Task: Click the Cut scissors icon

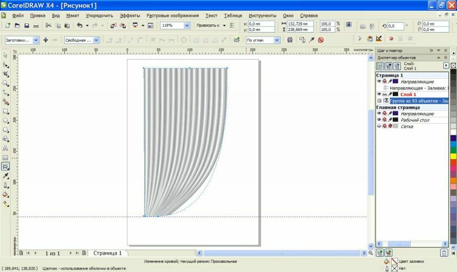Action: point(48,26)
